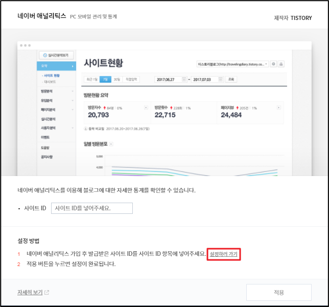Select the 7일 period tab
This screenshot has height=307, width=329.
[x=105, y=79]
